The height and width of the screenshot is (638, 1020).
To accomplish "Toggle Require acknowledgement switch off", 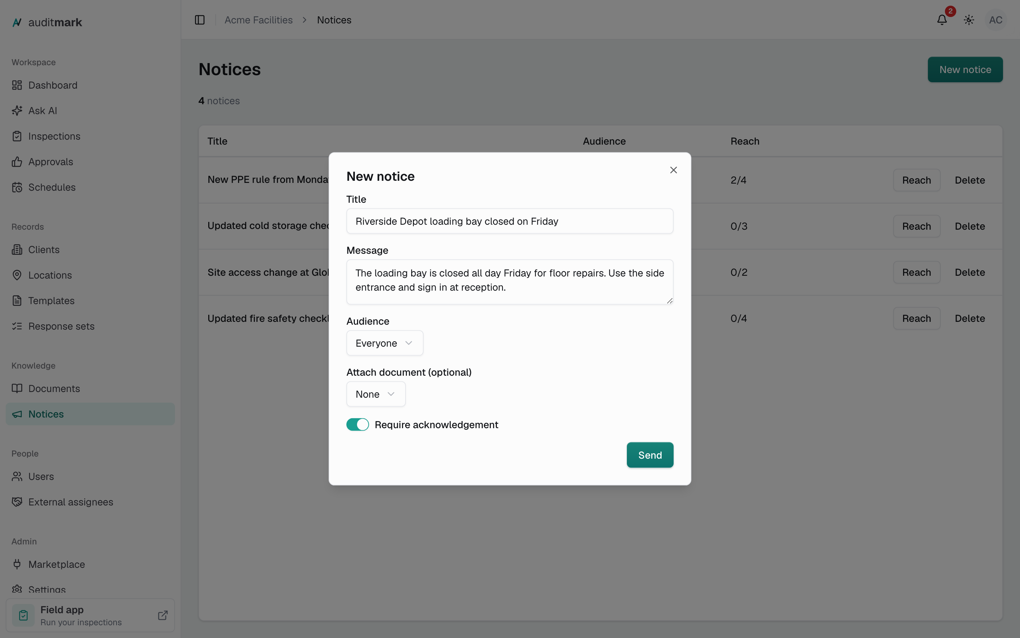I will click(357, 425).
